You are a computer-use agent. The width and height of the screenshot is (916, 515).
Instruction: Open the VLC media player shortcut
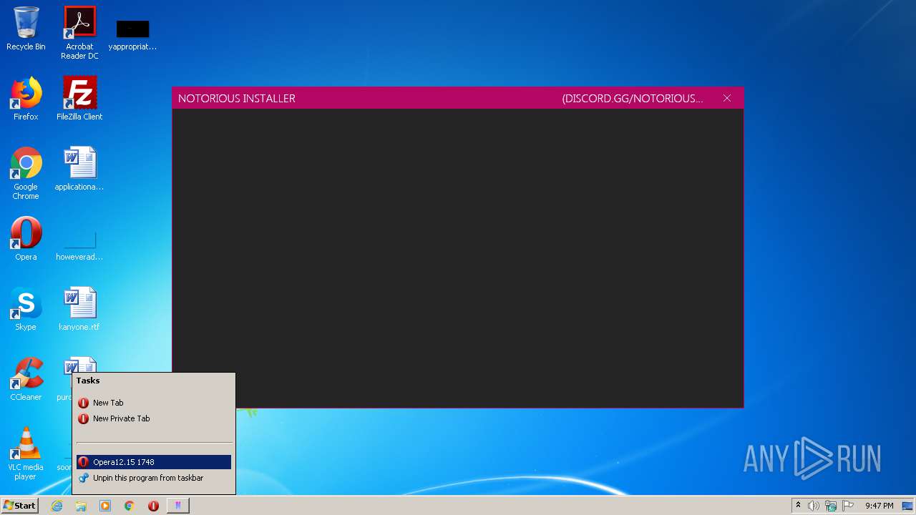(x=26, y=453)
